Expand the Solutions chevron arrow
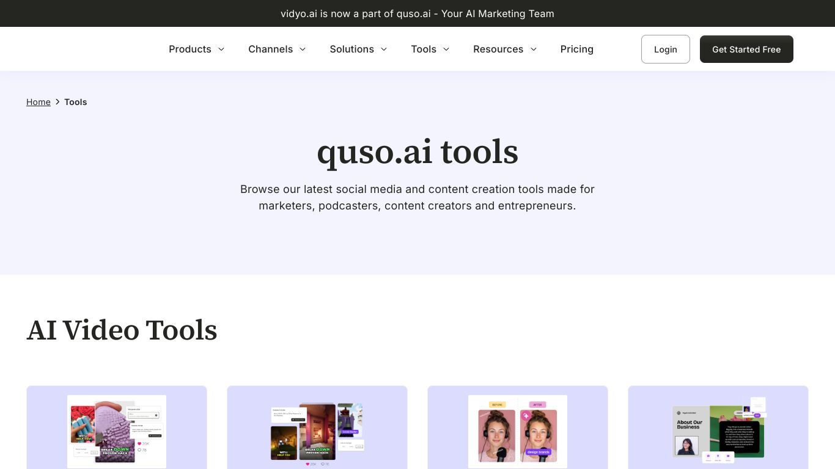Image resolution: width=835 pixels, height=469 pixels. [x=384, y=49]
